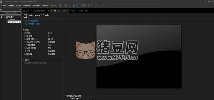Select Windows 10 x64 in library tree
214x100 pixels.
(x=15, y=22)
